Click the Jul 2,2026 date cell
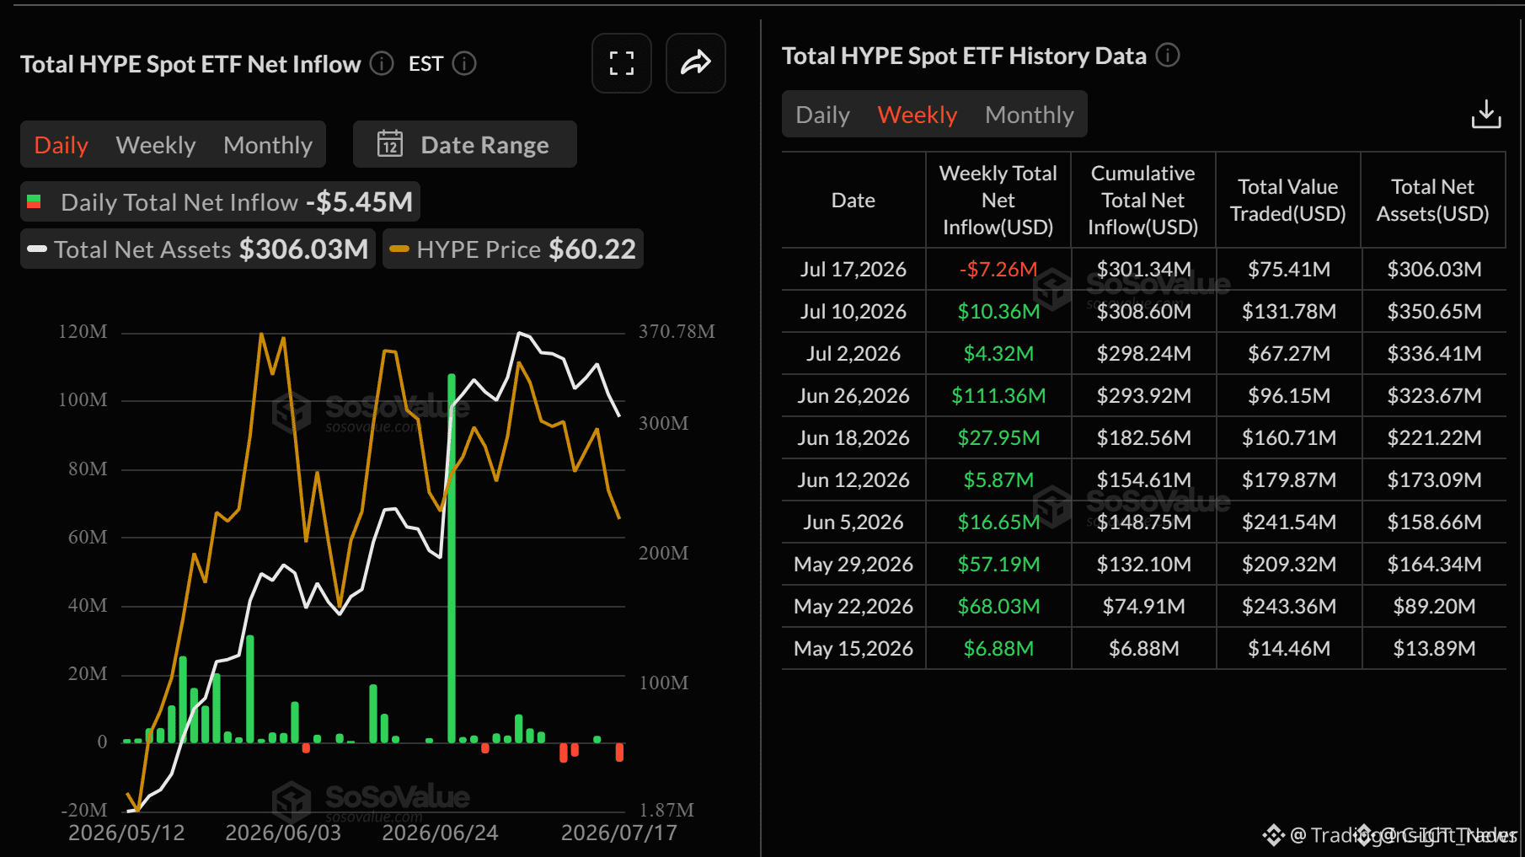Image resolution: width=1525 pixels, height=857 pixels. (x=853, y=354)
